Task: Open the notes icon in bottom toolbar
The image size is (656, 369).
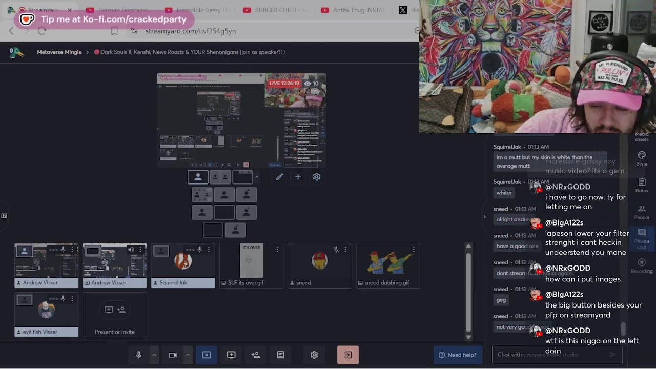Action: pyautogui.click(x=280, y=355)
